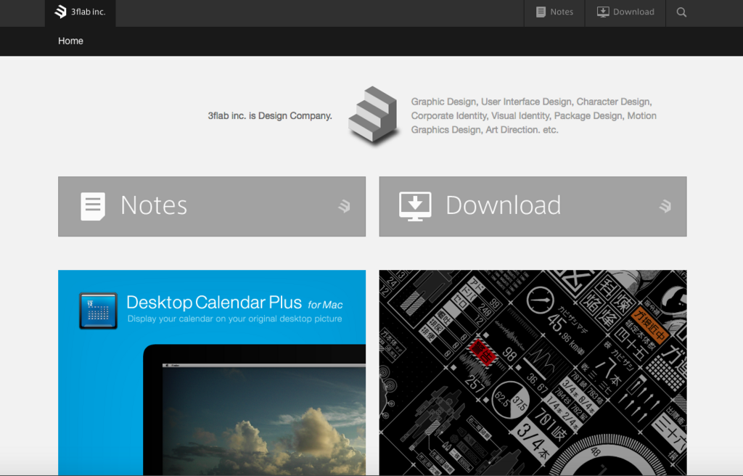Click the 'Desktop Calendar Plus' title text
The image size is (743, 476).
coord(214,303)
